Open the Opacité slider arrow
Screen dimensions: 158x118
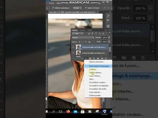click(x=109, y=38)
